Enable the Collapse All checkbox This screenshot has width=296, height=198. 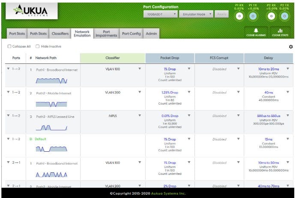(9, 46)
